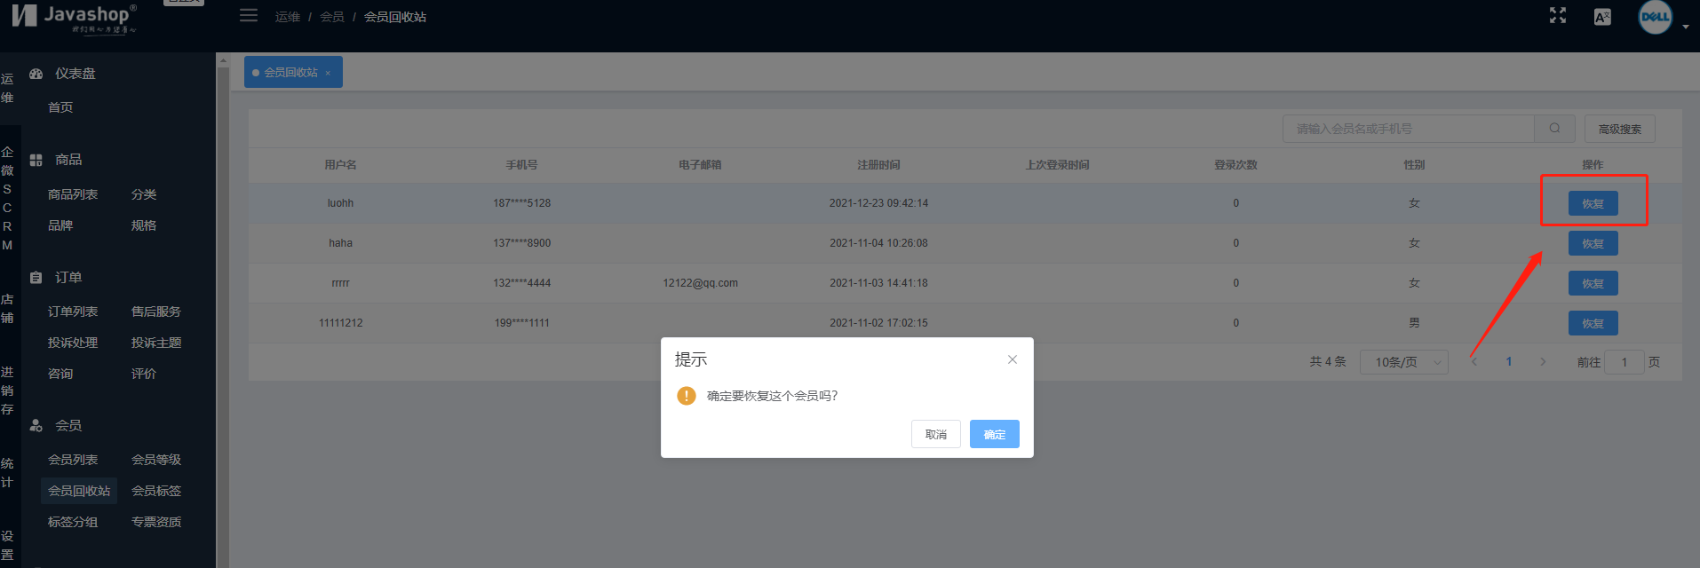Open 会员等级 menu item

point(156,460)
